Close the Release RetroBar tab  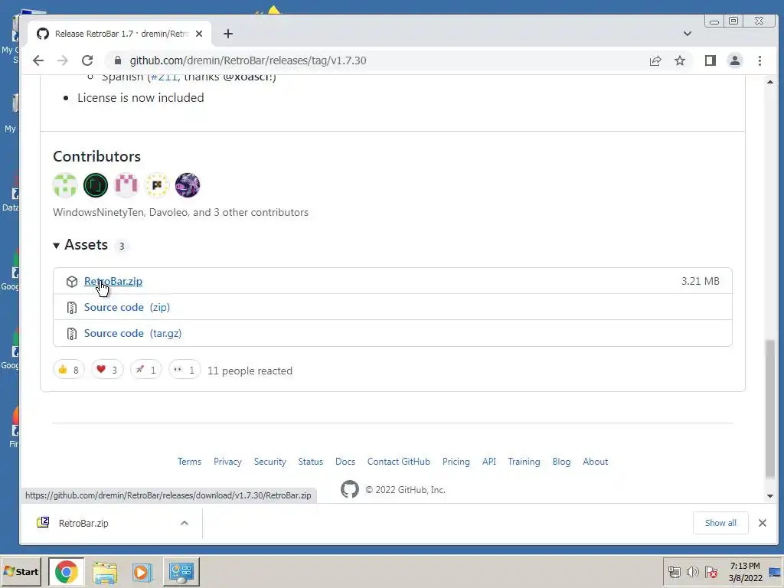(x=199, y=34)
